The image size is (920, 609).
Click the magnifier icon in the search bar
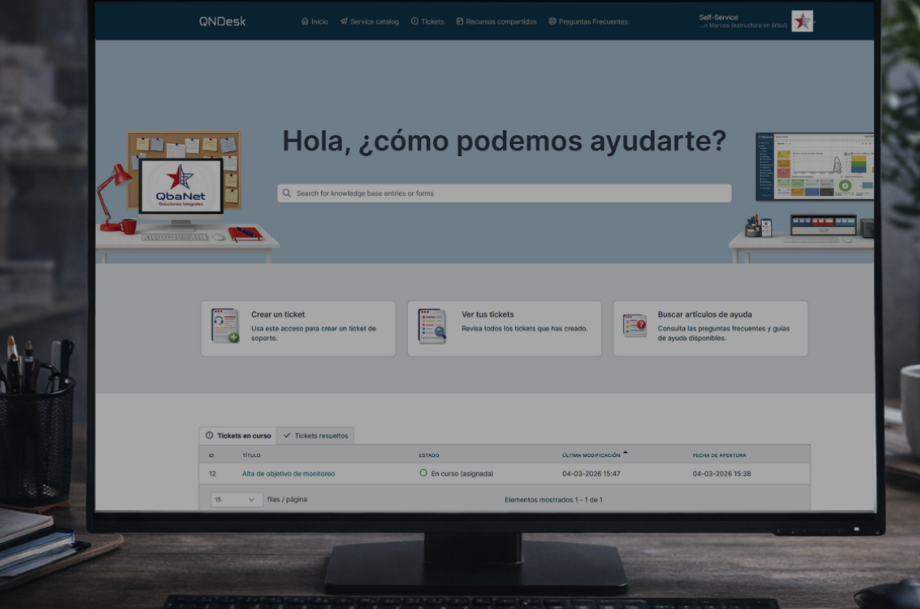(286, 193)
